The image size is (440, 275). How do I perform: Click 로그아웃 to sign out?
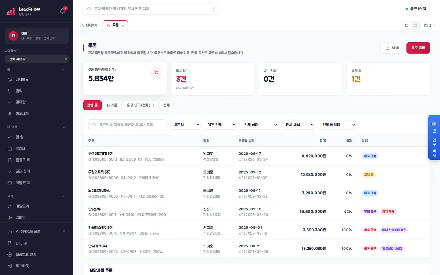pyautogui.click(x=37, y=266)
